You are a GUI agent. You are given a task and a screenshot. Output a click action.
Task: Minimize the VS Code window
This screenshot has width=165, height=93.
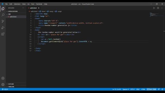coord(151,4)
